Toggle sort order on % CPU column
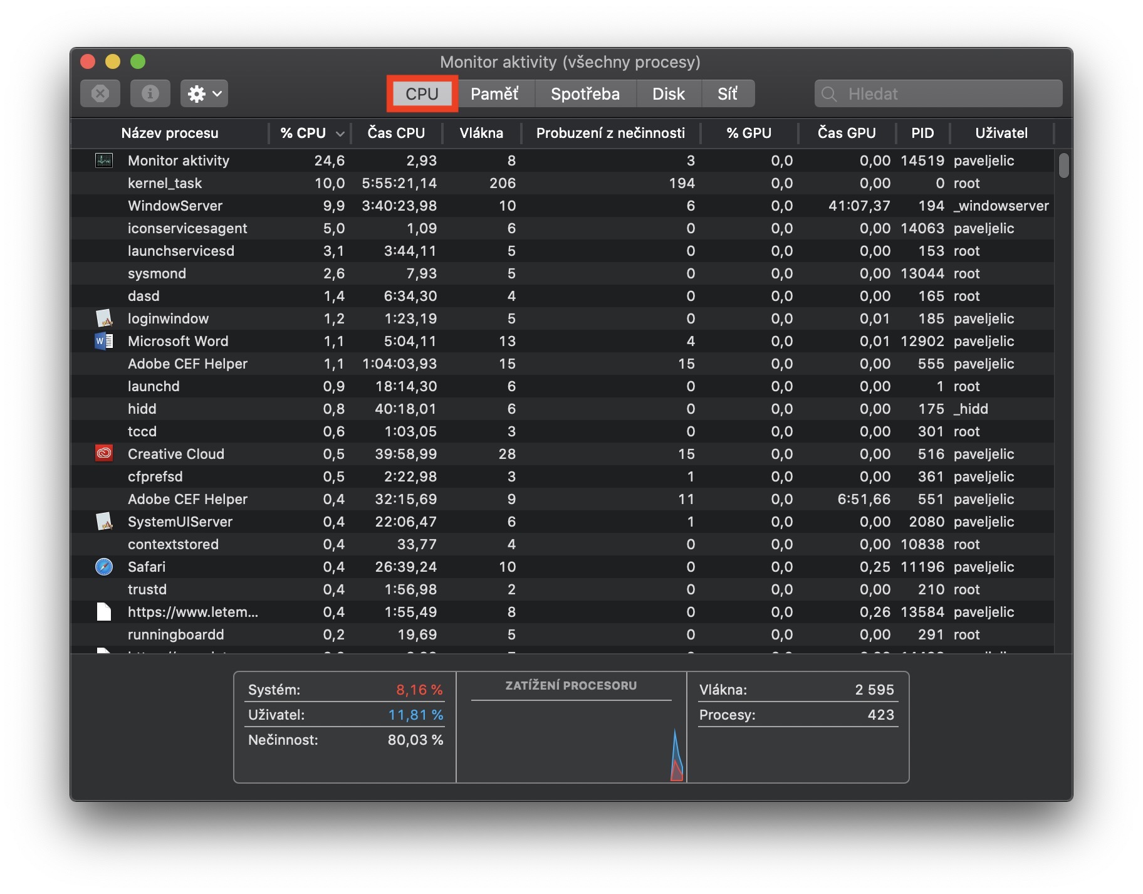Image resolution: width=1143 pixels, height=894 pixels. [311, 133]
